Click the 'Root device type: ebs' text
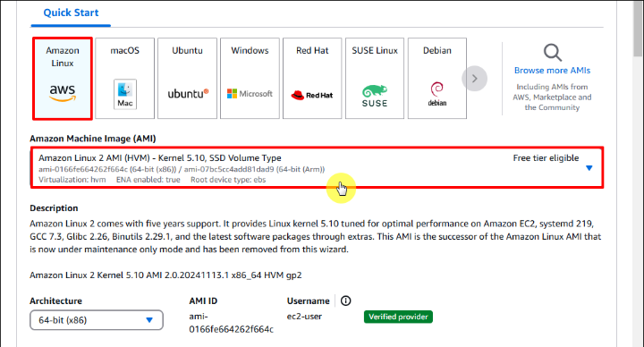Image resolution: width=644 pixels, height=347 pixels. [x=228, y=180]
